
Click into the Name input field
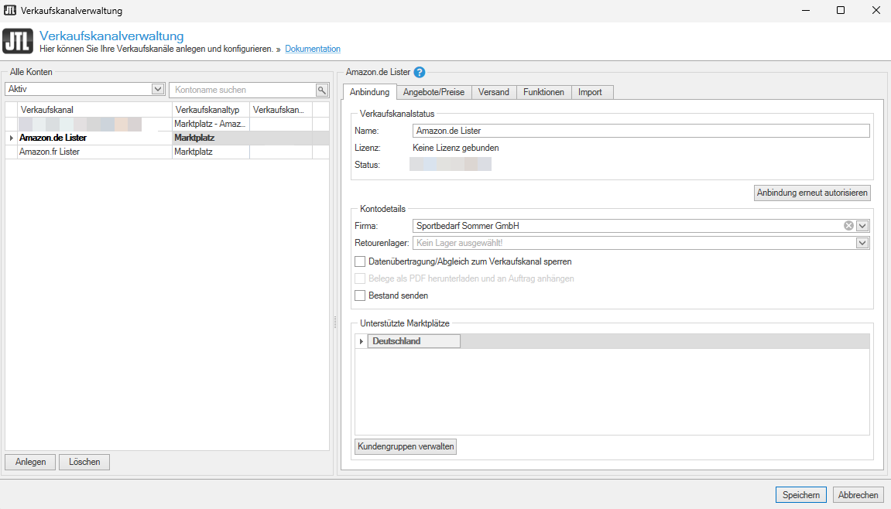coord(641,131)
